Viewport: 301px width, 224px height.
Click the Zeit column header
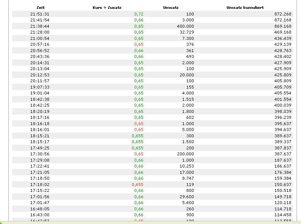point(41,8)
